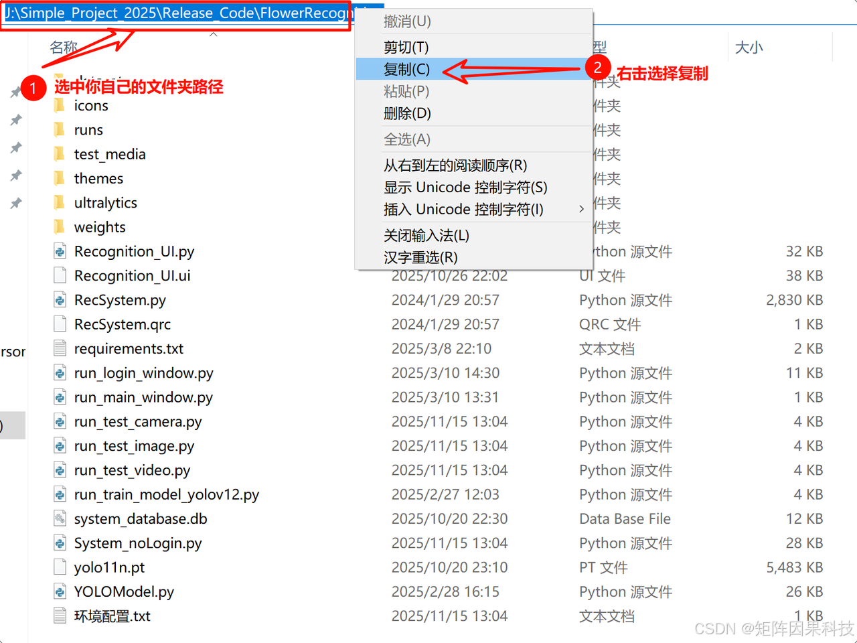Select the test_media folder icon
Screen dimensions: 857x643
point(60,154)
